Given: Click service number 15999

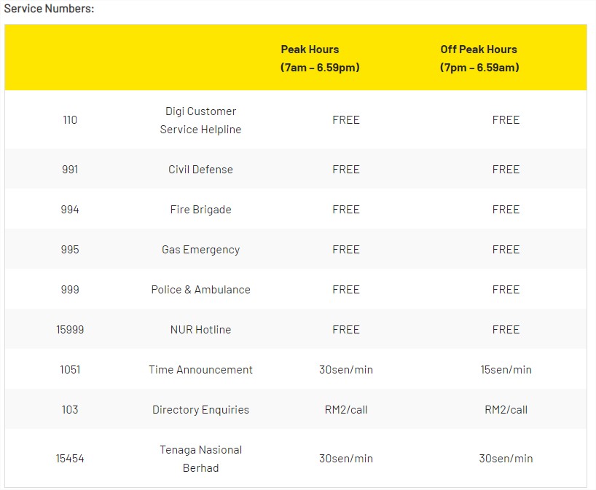Looking at the screenshot, I should [x=70, y=329].
